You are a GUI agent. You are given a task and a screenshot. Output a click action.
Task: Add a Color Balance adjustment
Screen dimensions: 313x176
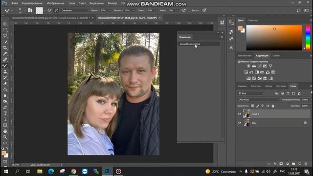(251, 72)
